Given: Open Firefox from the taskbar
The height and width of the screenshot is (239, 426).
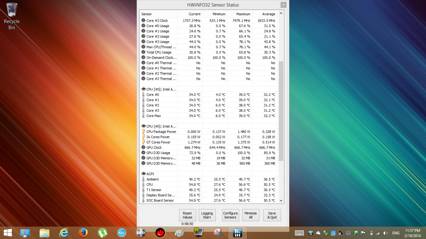Looking at the screenshot, I should pos(83,233).
